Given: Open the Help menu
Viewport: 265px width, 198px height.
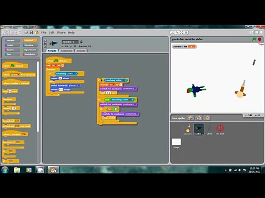Looking at the screenshot, I should point(71,32).
